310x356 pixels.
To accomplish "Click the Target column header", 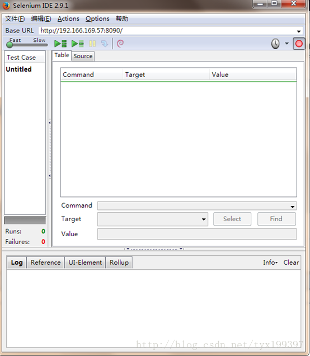I will 166,74.
